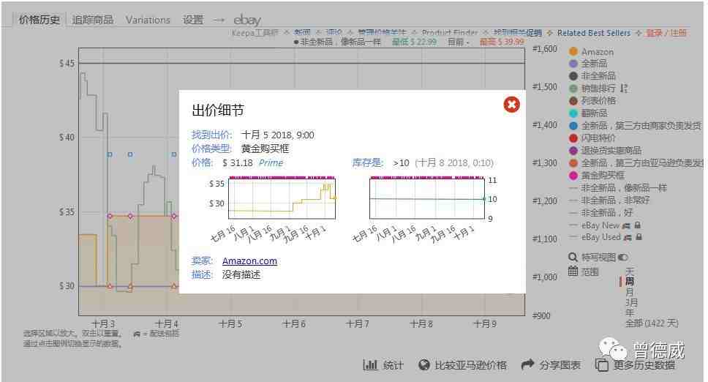708x382 pixels.
Task: Select the 周 range option
Action: click(630, 281)
